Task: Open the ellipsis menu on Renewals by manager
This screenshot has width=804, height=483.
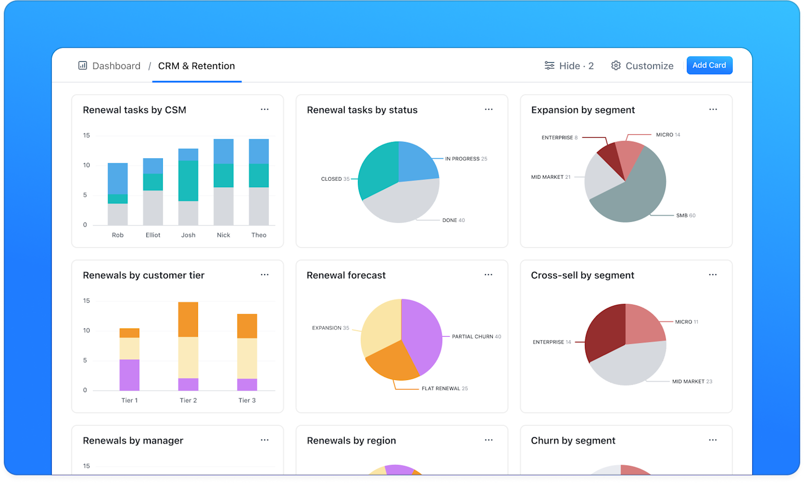Action: click(x=265, y=439)
